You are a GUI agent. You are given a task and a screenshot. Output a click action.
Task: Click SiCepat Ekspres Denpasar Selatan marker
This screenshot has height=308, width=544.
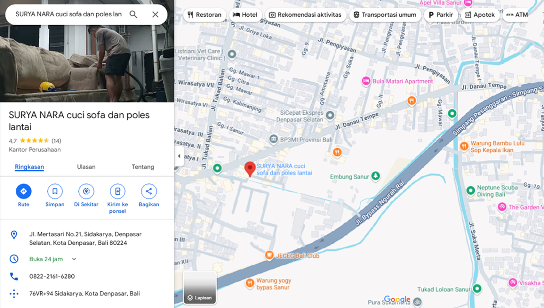330,115
